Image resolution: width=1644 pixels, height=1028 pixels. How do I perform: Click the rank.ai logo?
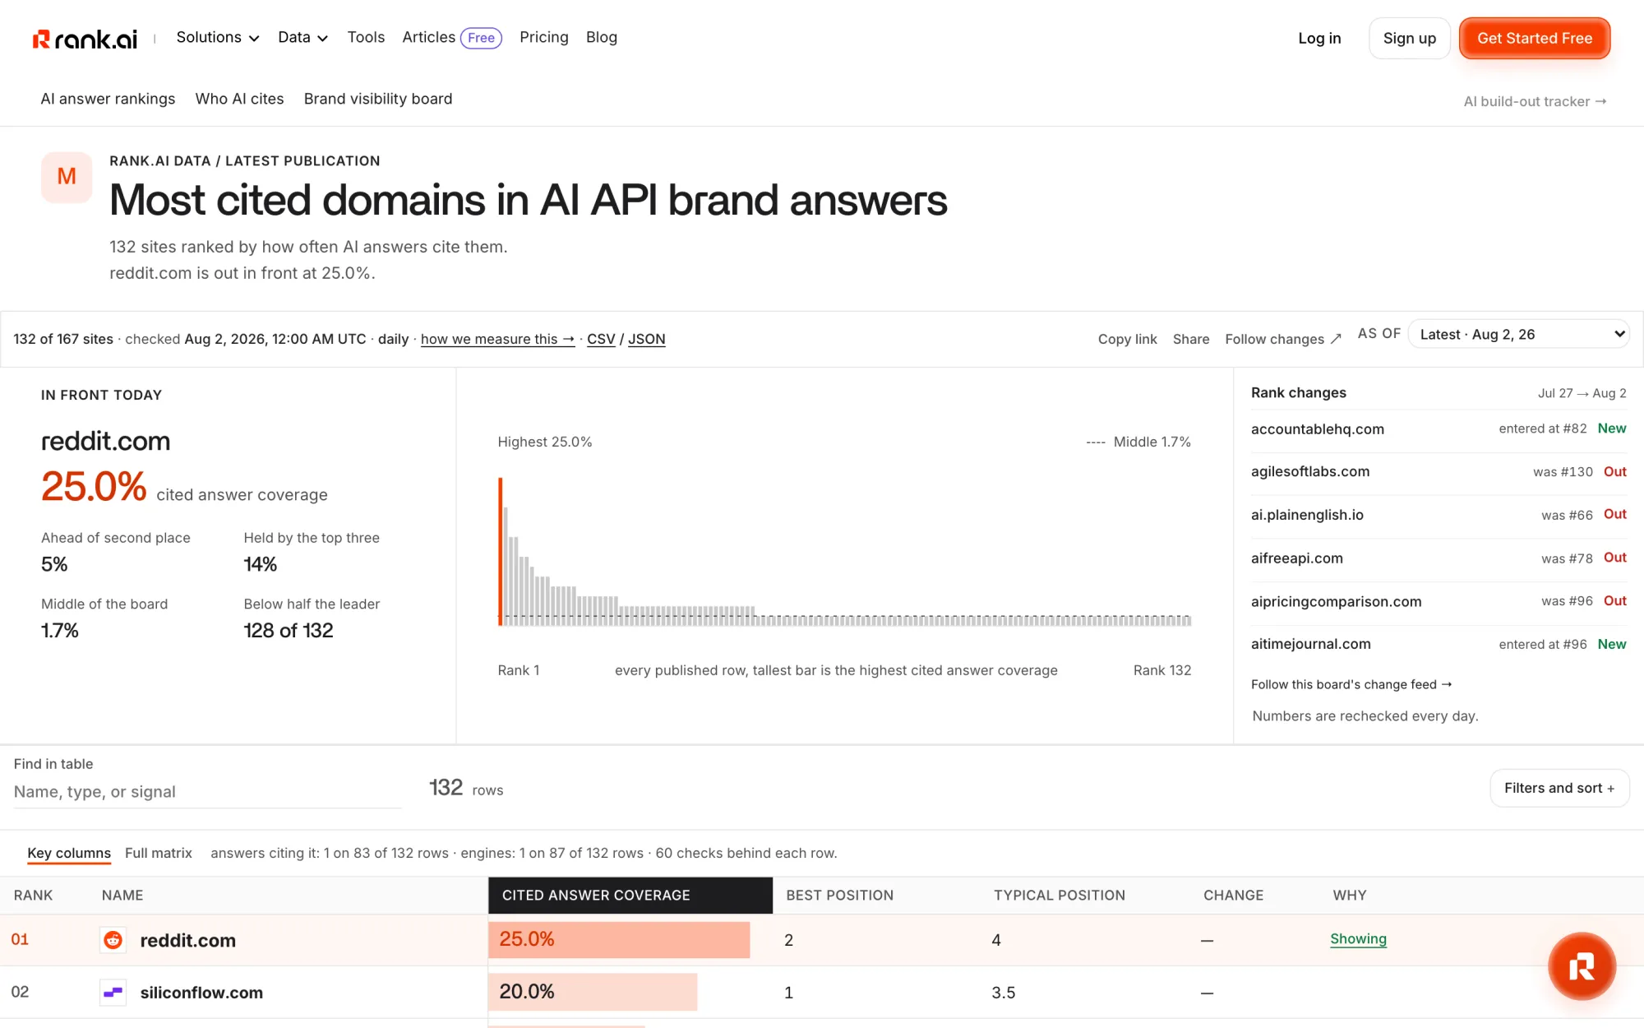pos(85,39)
